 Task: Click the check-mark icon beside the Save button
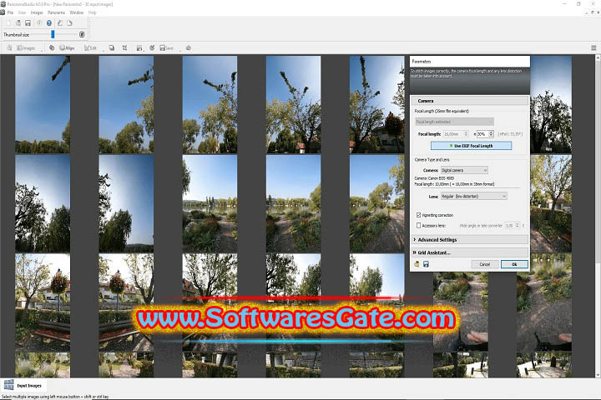click(152, 47)
